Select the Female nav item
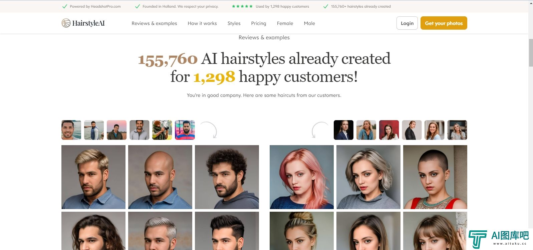 point(285,23)
